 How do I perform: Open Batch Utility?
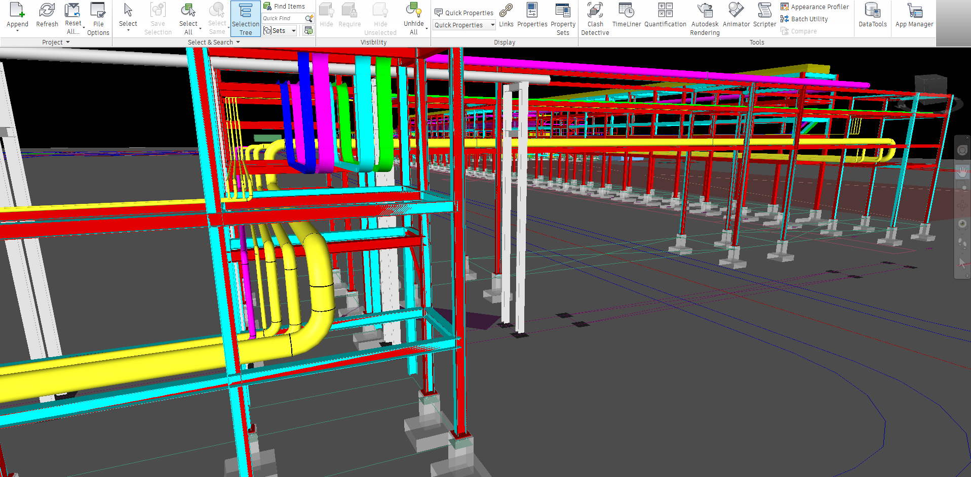[804, 19]
